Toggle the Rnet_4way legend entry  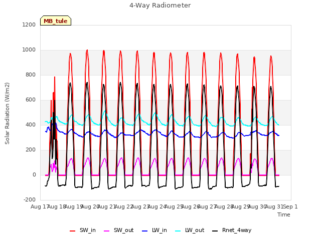[x=232, y=230]
